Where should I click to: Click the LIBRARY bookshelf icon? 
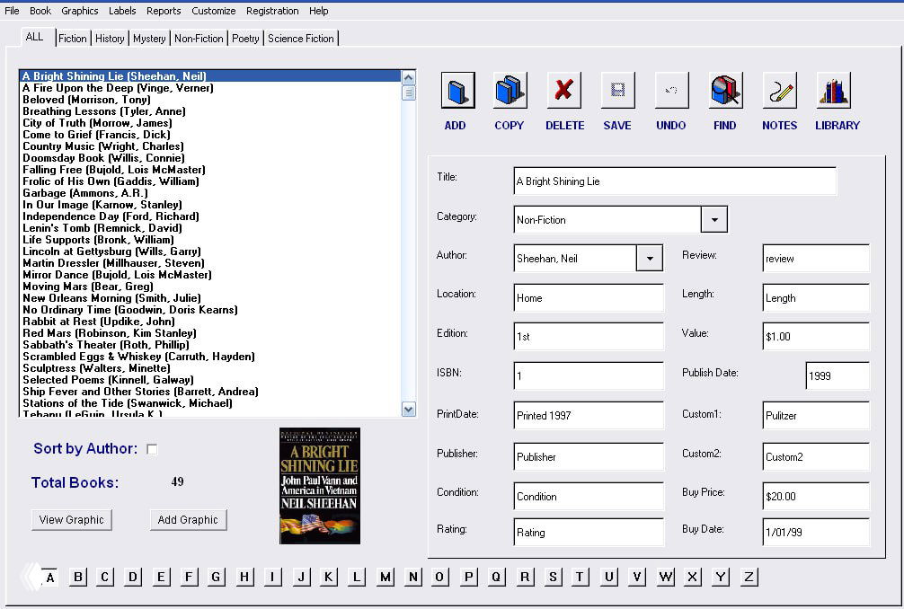point(833,91)
